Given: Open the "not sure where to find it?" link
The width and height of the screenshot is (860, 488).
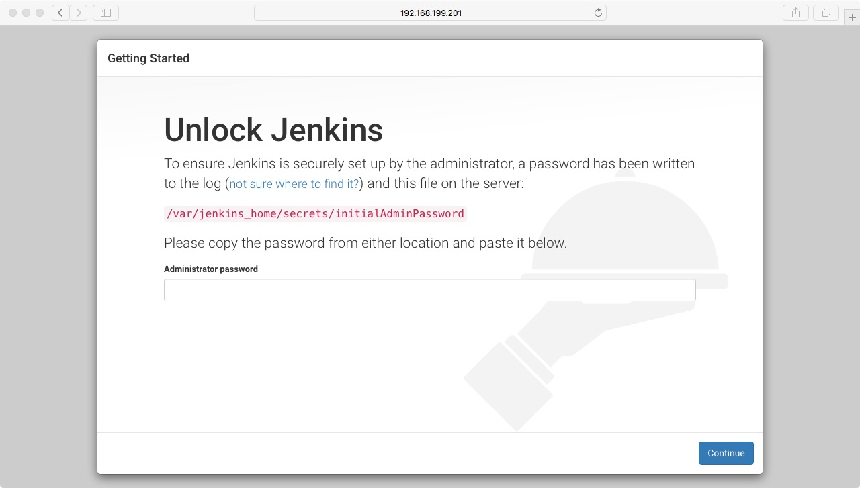Looking at the screenshot, I should tap(294, 184).
